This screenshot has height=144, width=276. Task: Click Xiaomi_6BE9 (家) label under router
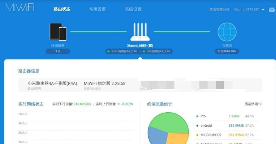140,46
